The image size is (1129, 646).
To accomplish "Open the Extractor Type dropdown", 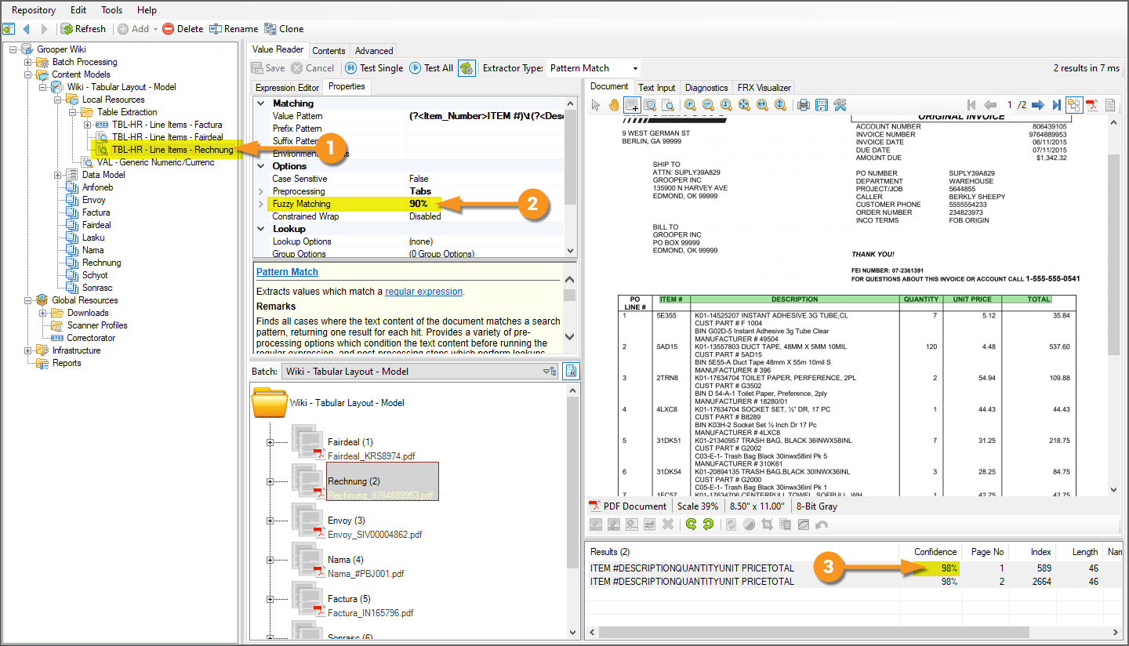I will [x=634, y=68].
